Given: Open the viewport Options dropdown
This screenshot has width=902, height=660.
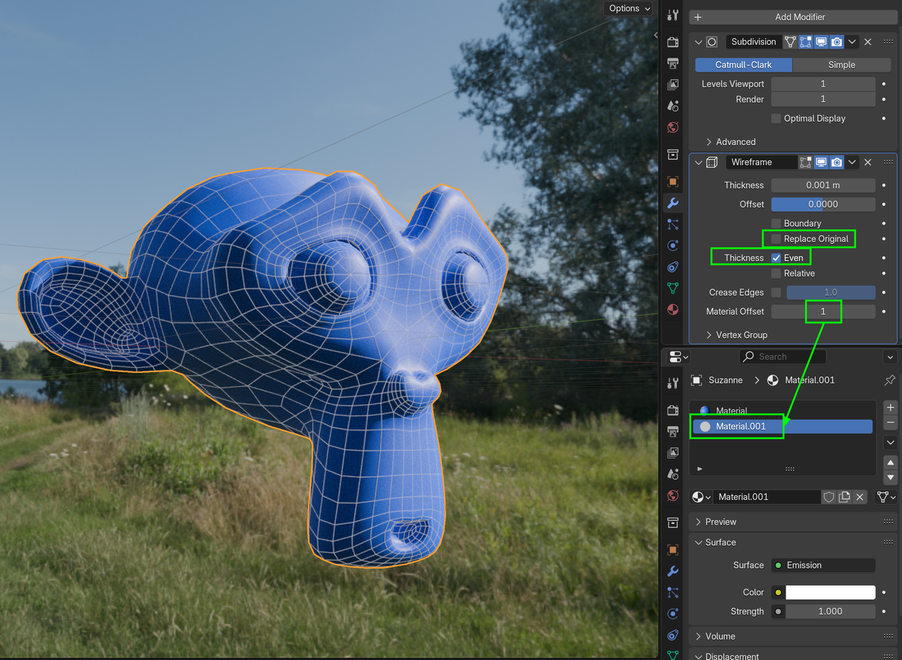Looking at the screenshot, I should coord(628,8).
